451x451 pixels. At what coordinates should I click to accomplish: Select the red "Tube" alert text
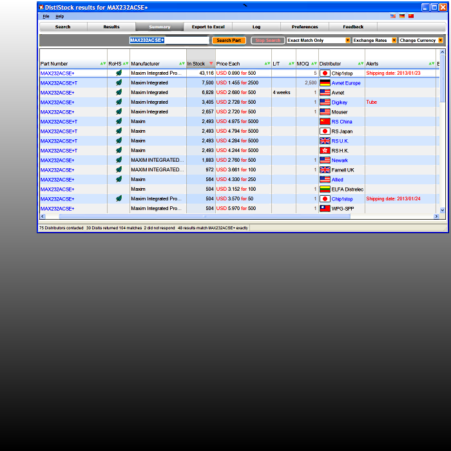(x=371, y=102)
